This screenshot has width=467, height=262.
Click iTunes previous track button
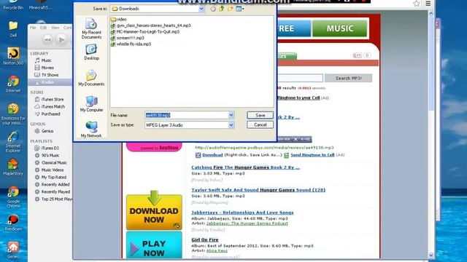click(47, 39)
